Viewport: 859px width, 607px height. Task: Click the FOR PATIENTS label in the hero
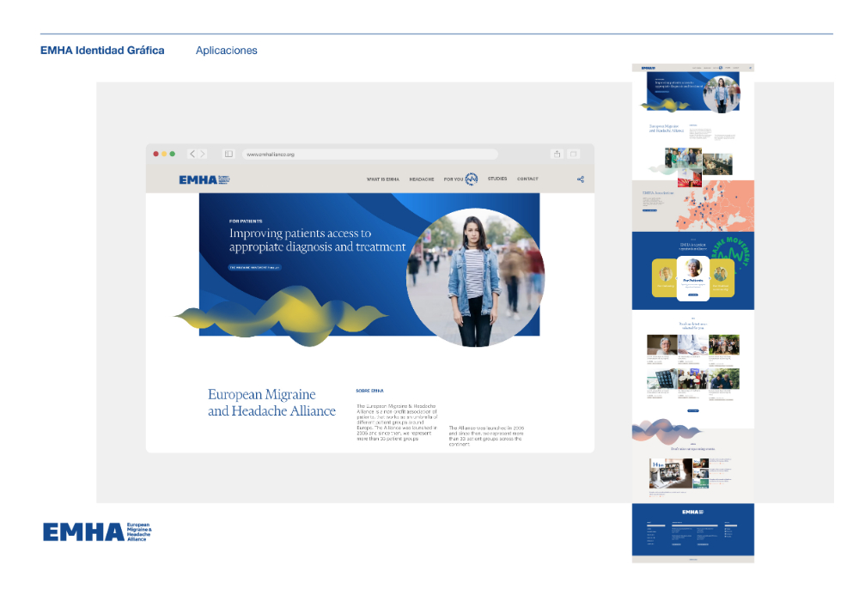pos(246,222)
